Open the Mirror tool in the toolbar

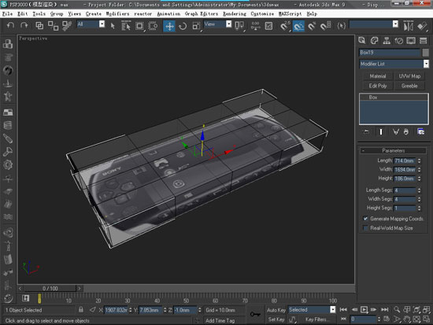click(408, 26)
